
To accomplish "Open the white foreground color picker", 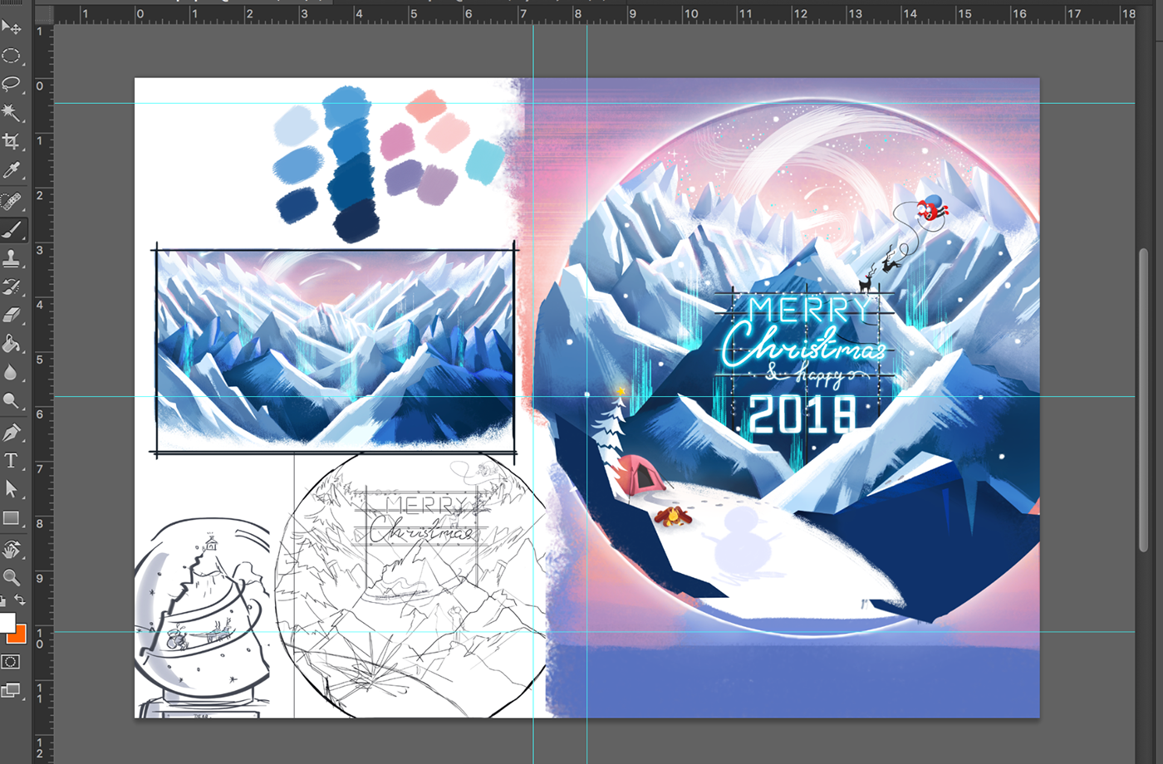I will (x=6, y=622).
